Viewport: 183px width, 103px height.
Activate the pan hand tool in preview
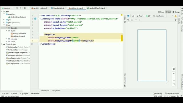(174, 69)
